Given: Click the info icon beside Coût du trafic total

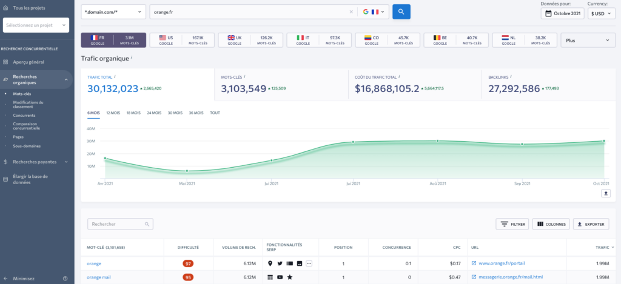Looking at the screenshot, I should (x=399, y=77).
